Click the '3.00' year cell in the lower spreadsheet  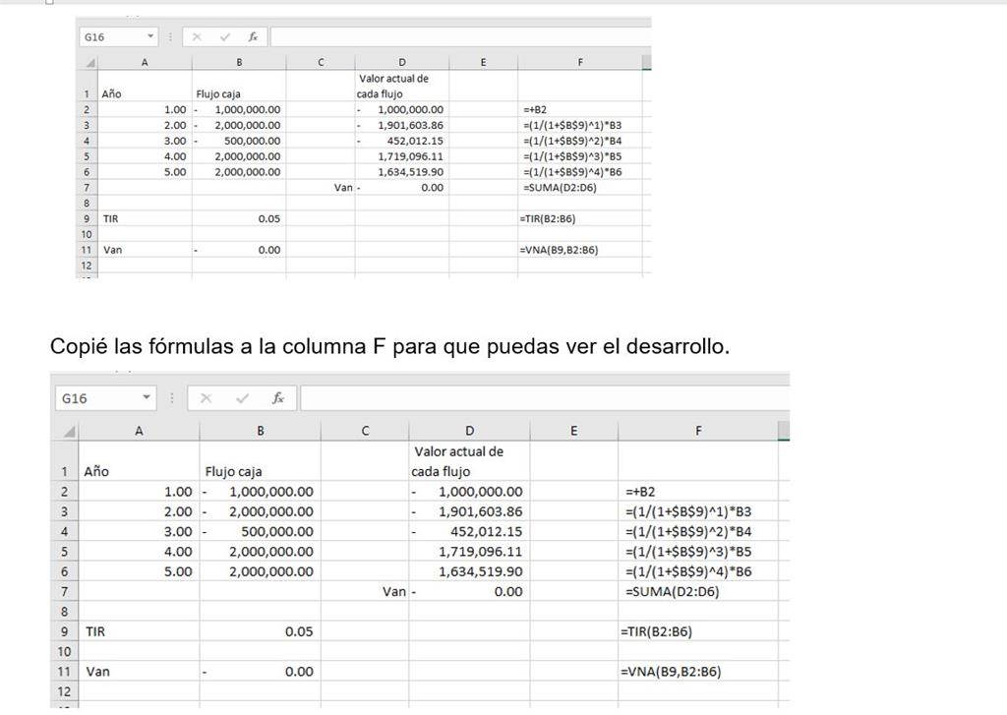click(x=139, y=531)
